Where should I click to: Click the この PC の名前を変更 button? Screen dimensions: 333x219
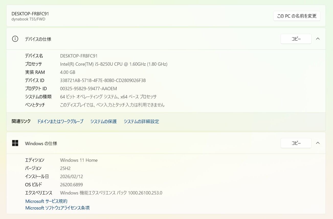point(297,16)
